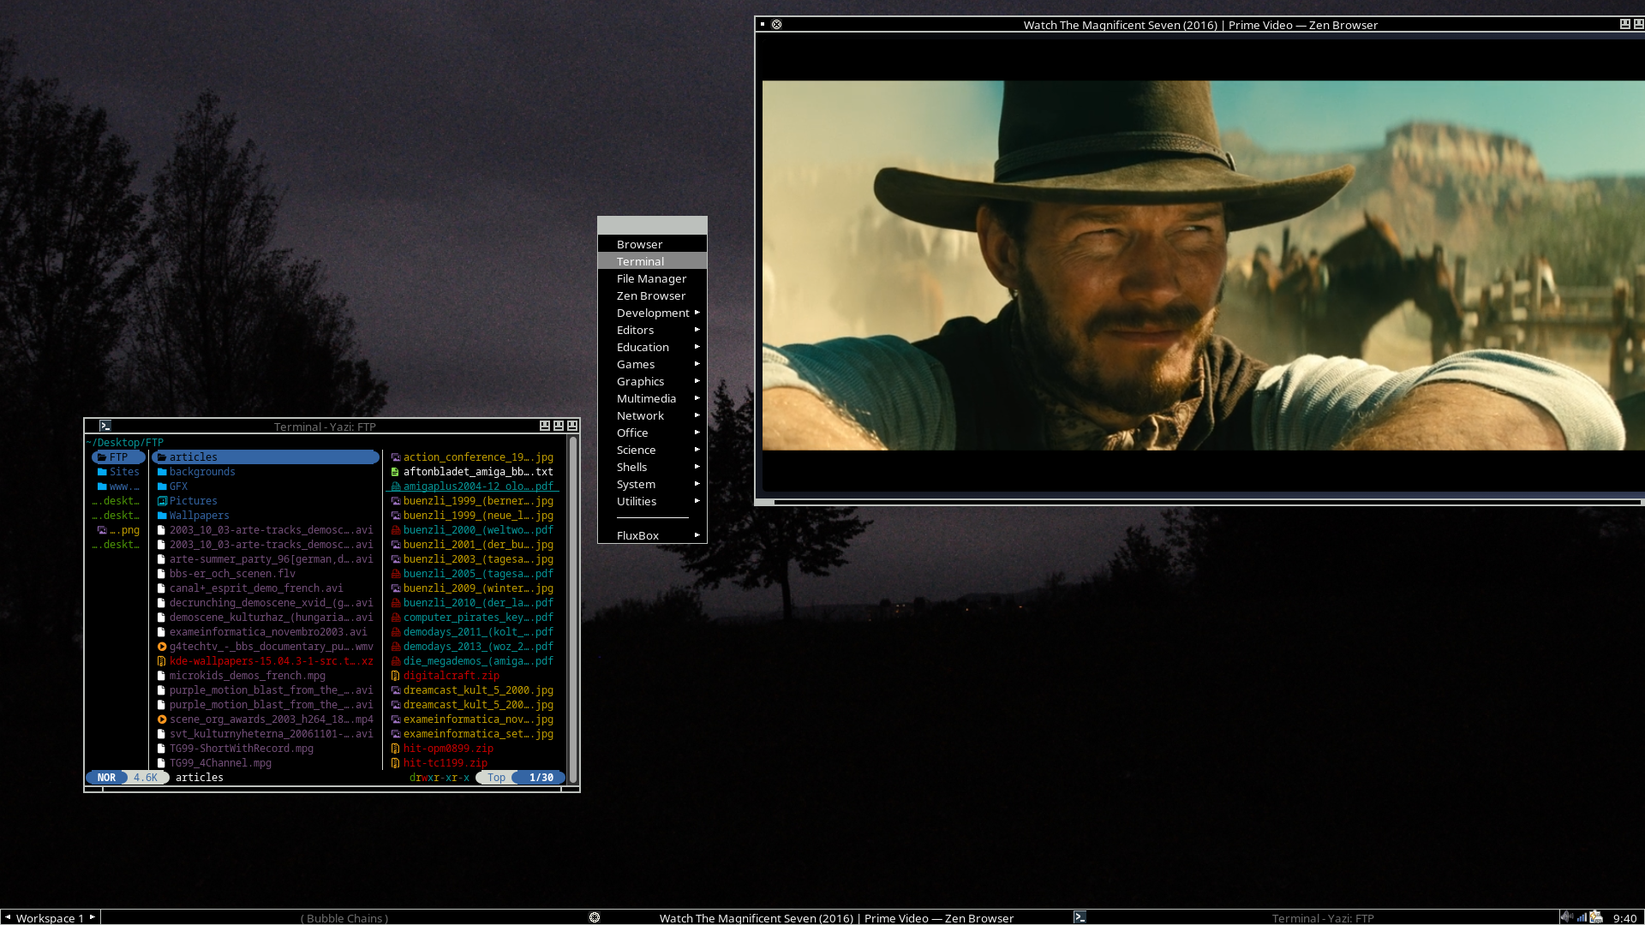Click the zip icon beside hit-opm0899.zip
1645x925 pixels.
pyautogui.click(x=396, y=749)
